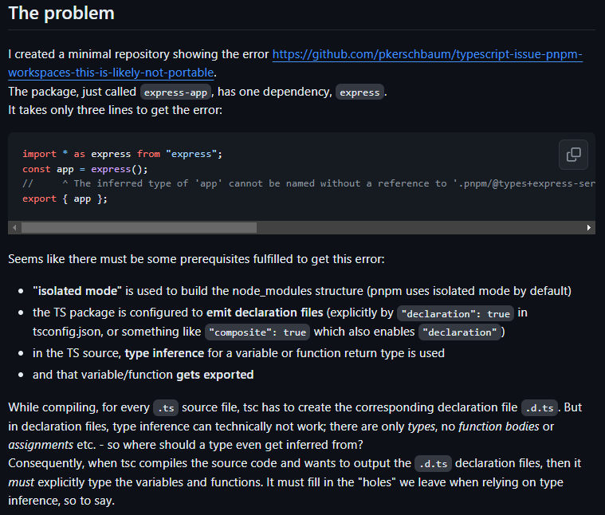The image size is (605, 515).
Task: Click the code scrollbar right arrow
Action: (589, 228)
